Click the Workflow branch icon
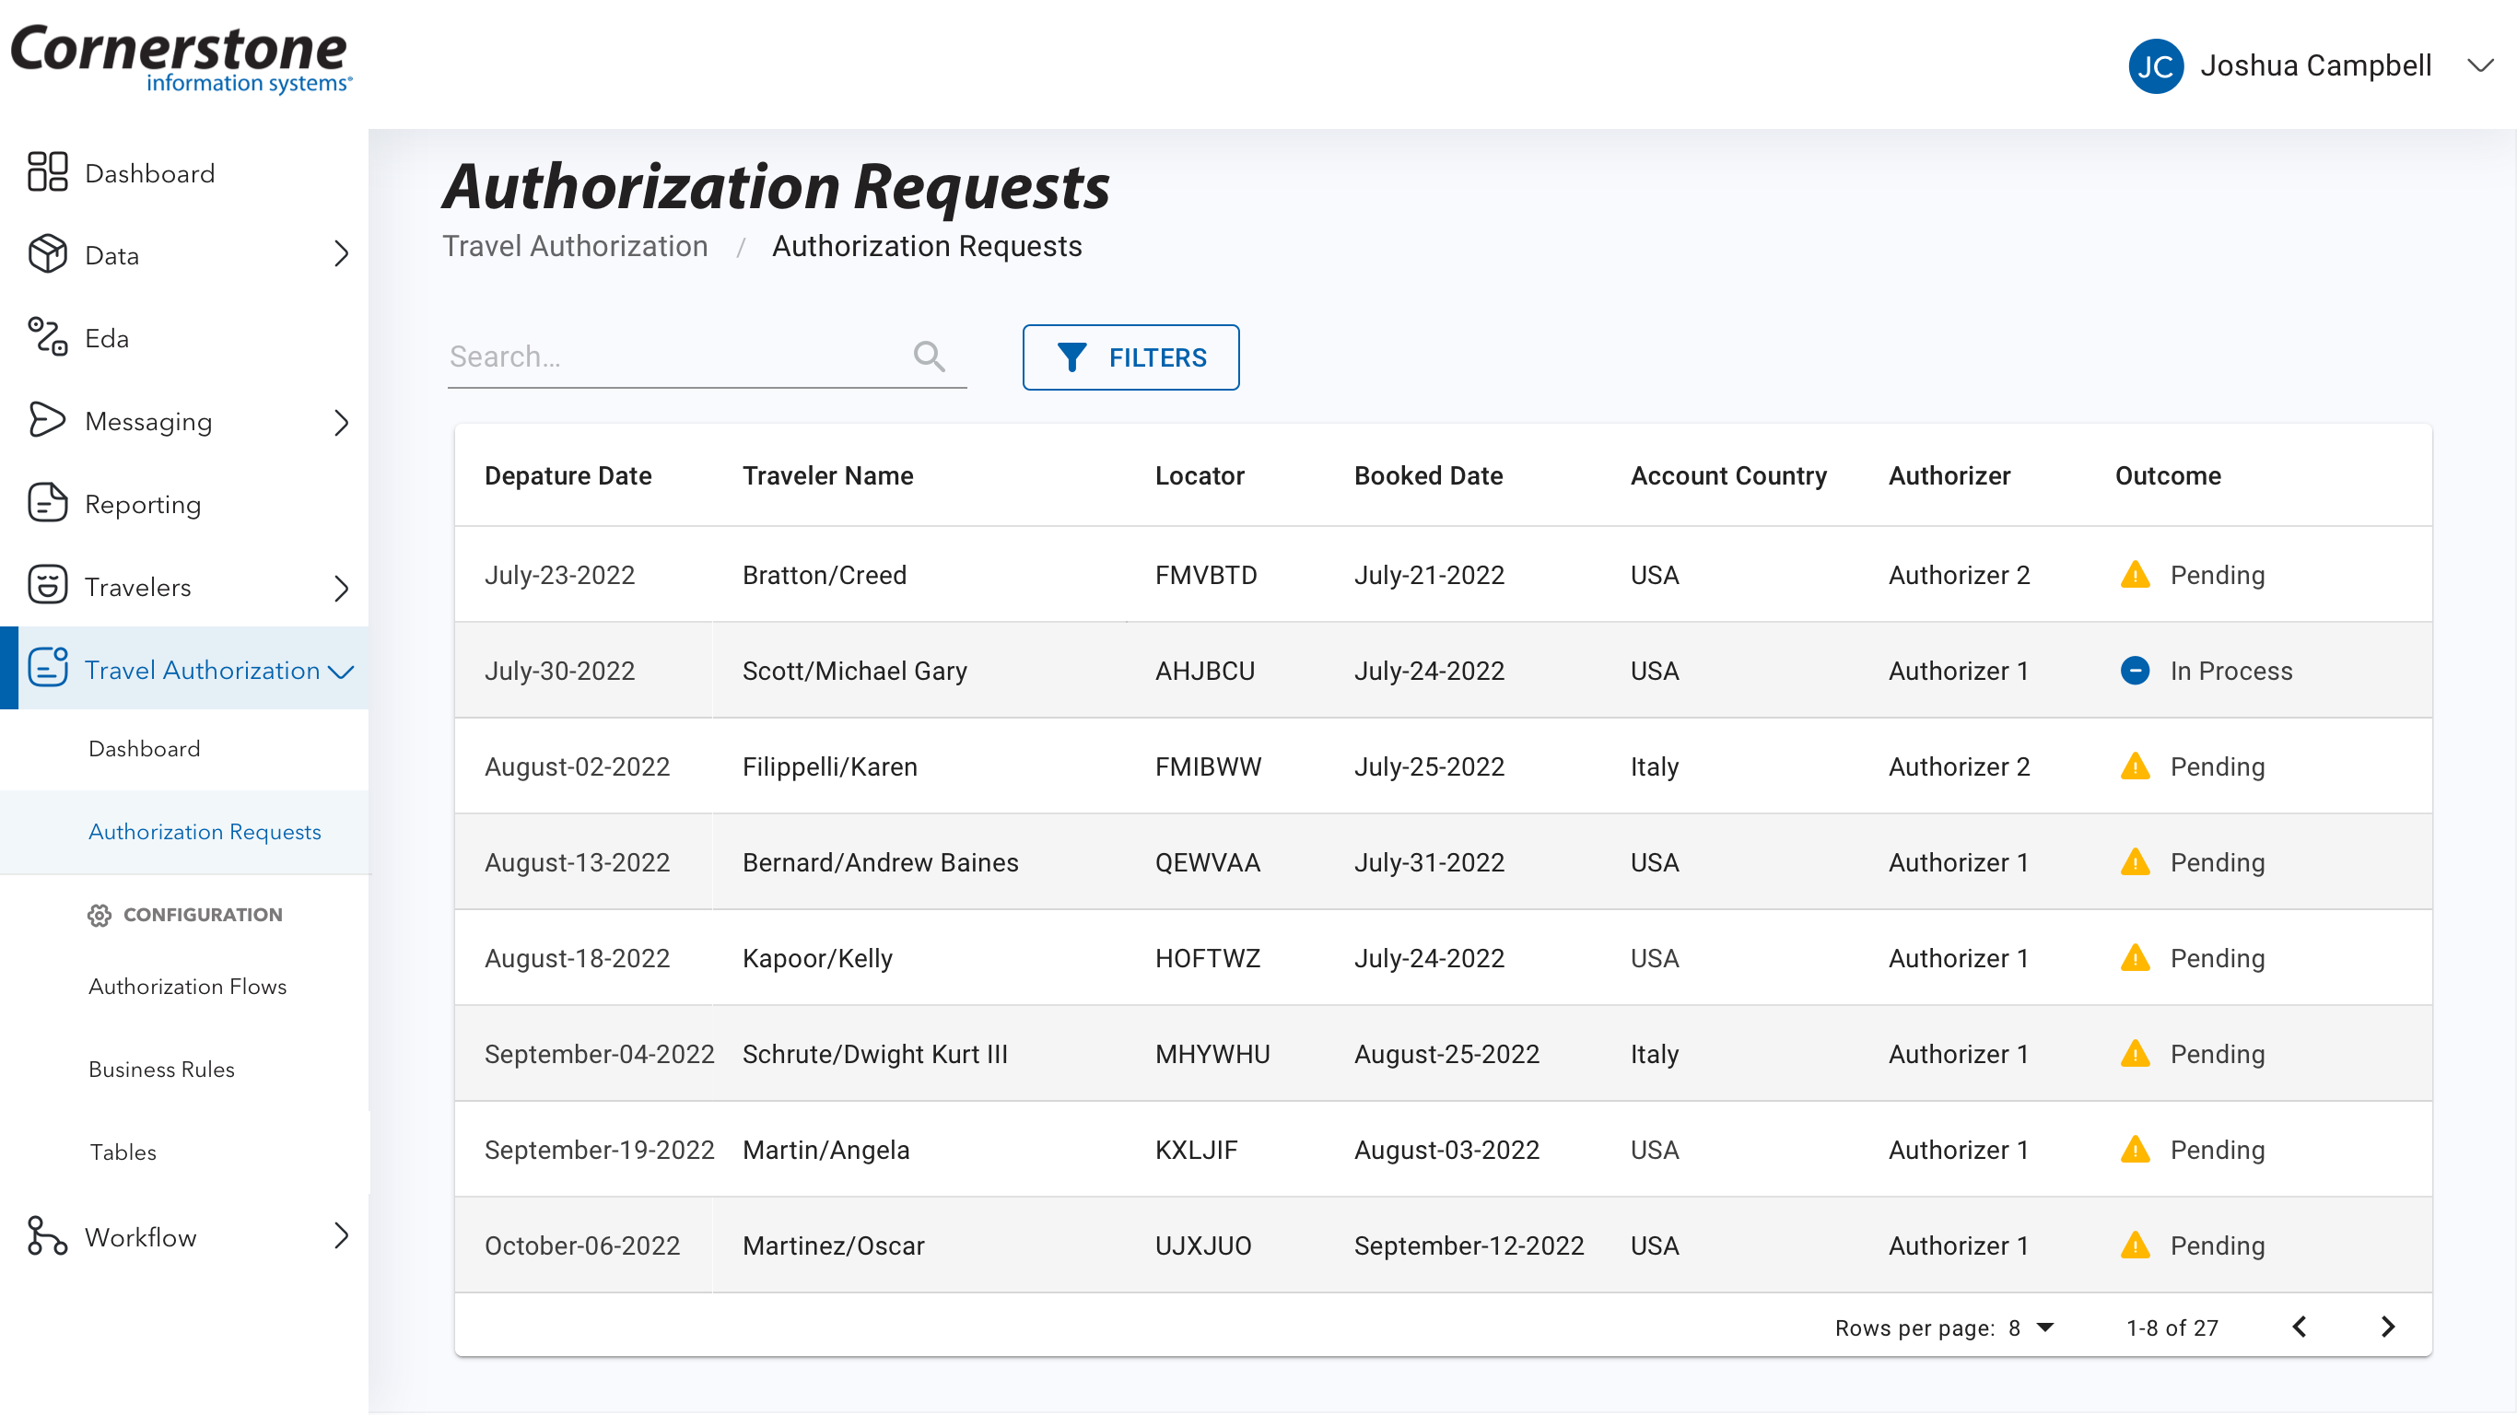This screenshot has width=2517, height=1415. click(47, 1236)
